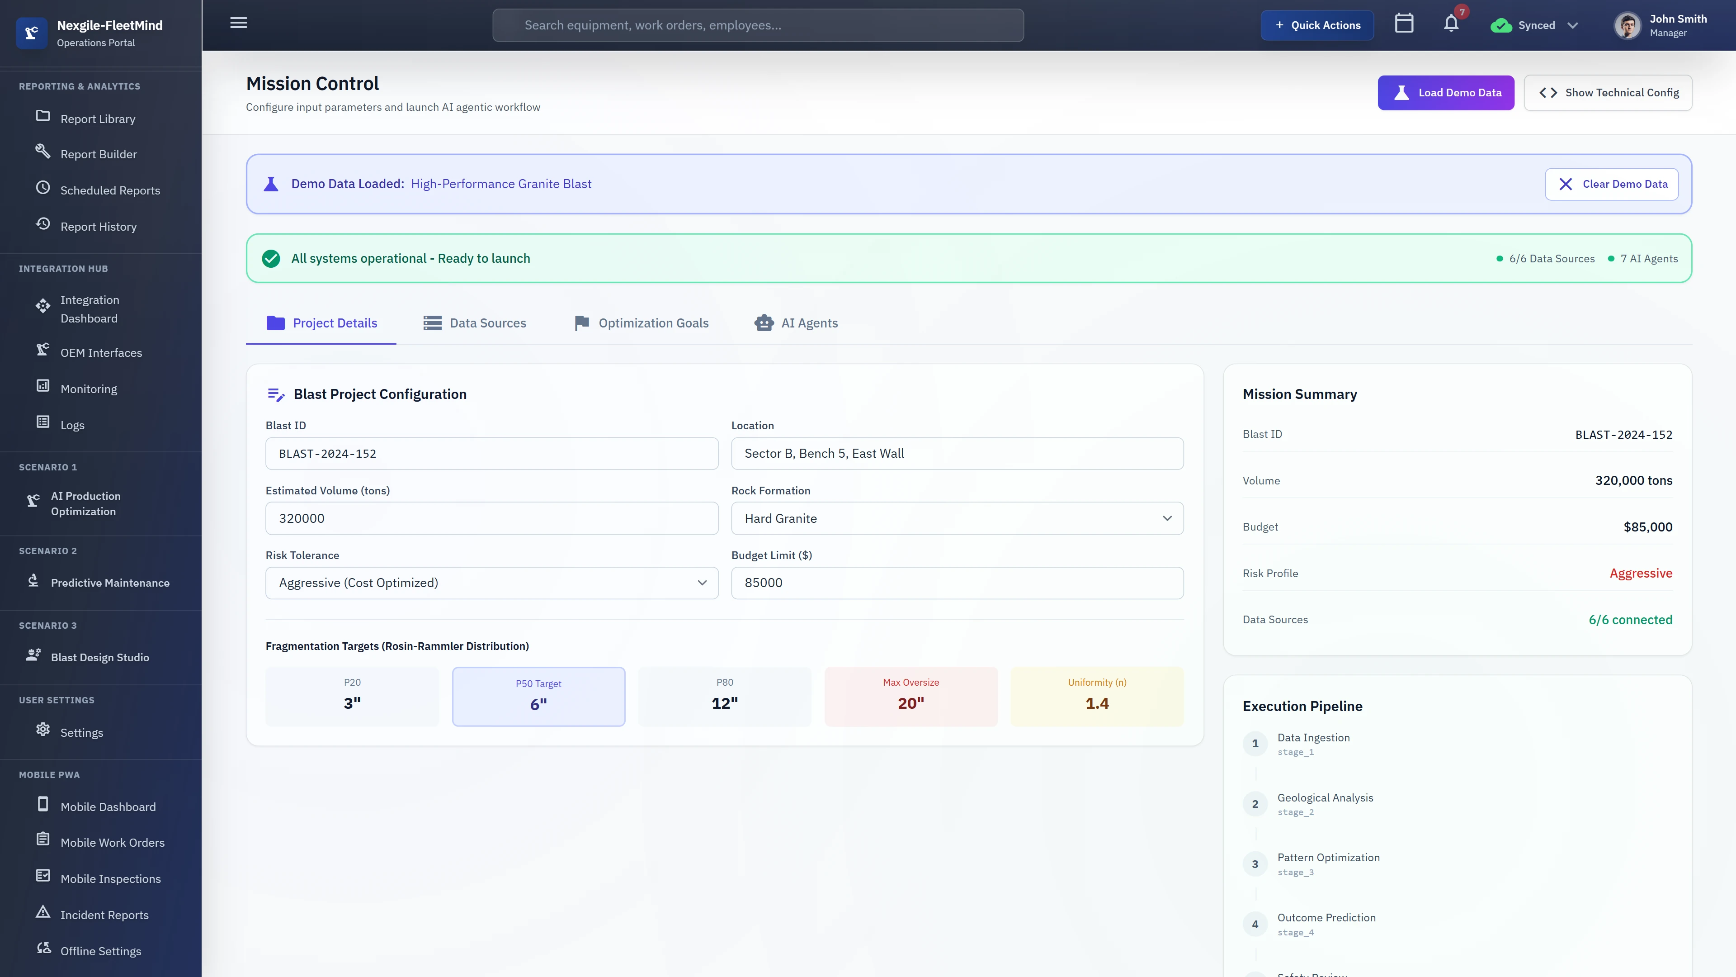This screenshot has height=977, width=1736.
Task: Open the calendar icon in header
Action: pos(1404,24)
